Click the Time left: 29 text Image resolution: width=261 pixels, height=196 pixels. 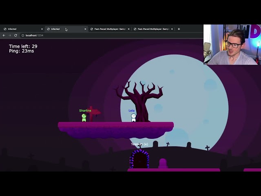[x=23, y=46]
